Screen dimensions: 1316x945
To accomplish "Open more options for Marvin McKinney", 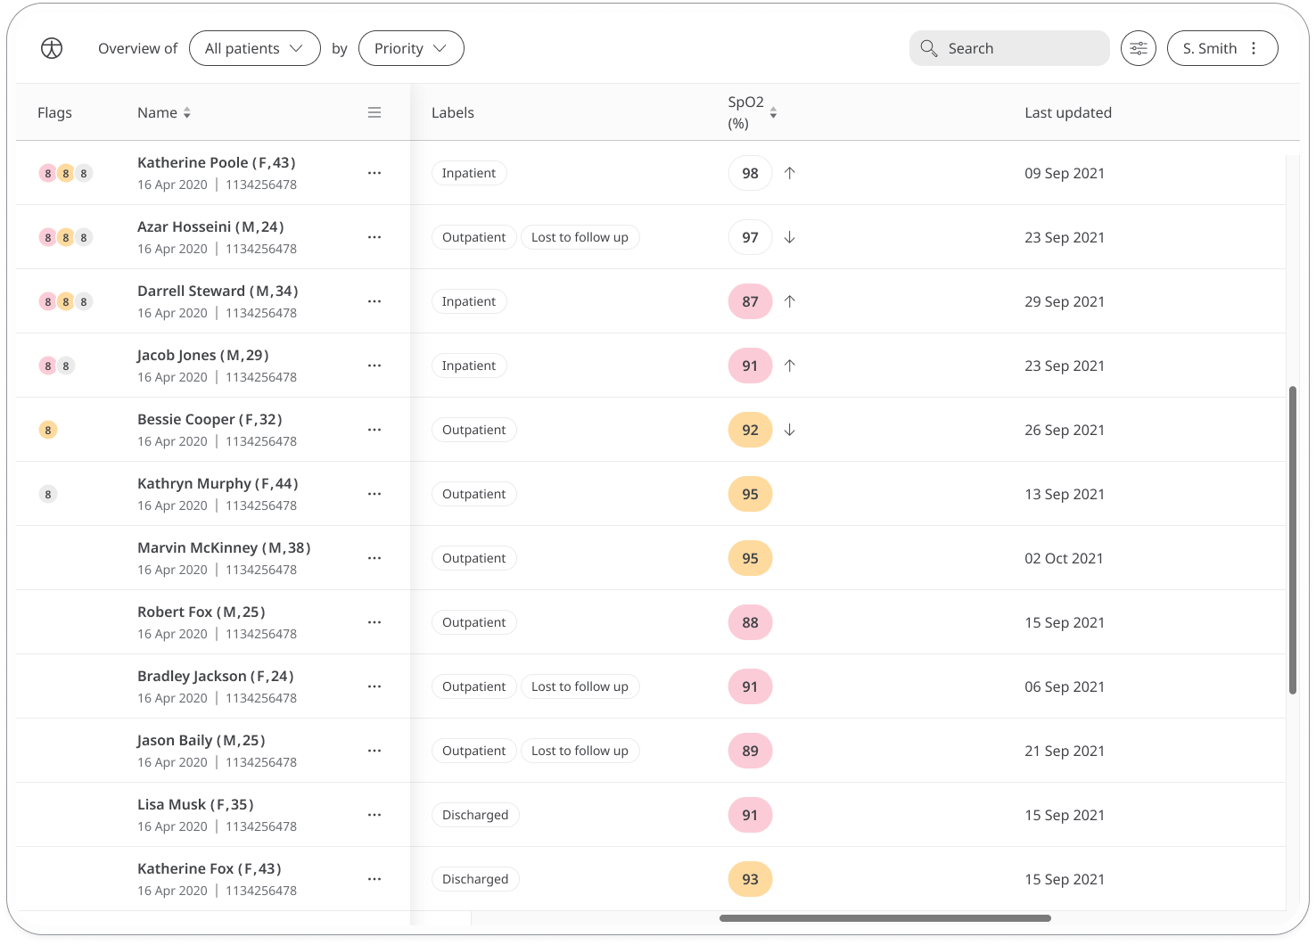I will pyautogui.click(x=374, y=558).
